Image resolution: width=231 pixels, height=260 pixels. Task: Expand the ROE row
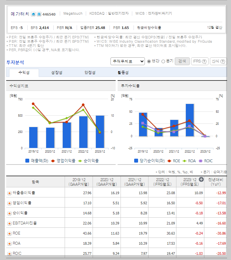pos(9,234)
